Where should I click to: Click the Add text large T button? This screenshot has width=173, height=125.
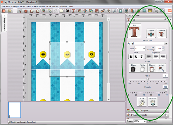tap(134, 31)
